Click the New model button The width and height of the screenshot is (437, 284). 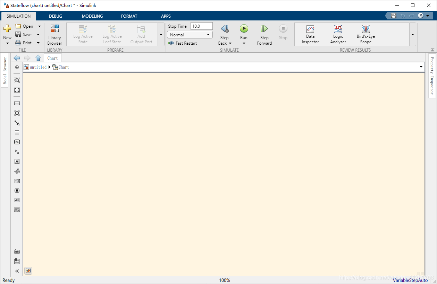tap(7, 32)
